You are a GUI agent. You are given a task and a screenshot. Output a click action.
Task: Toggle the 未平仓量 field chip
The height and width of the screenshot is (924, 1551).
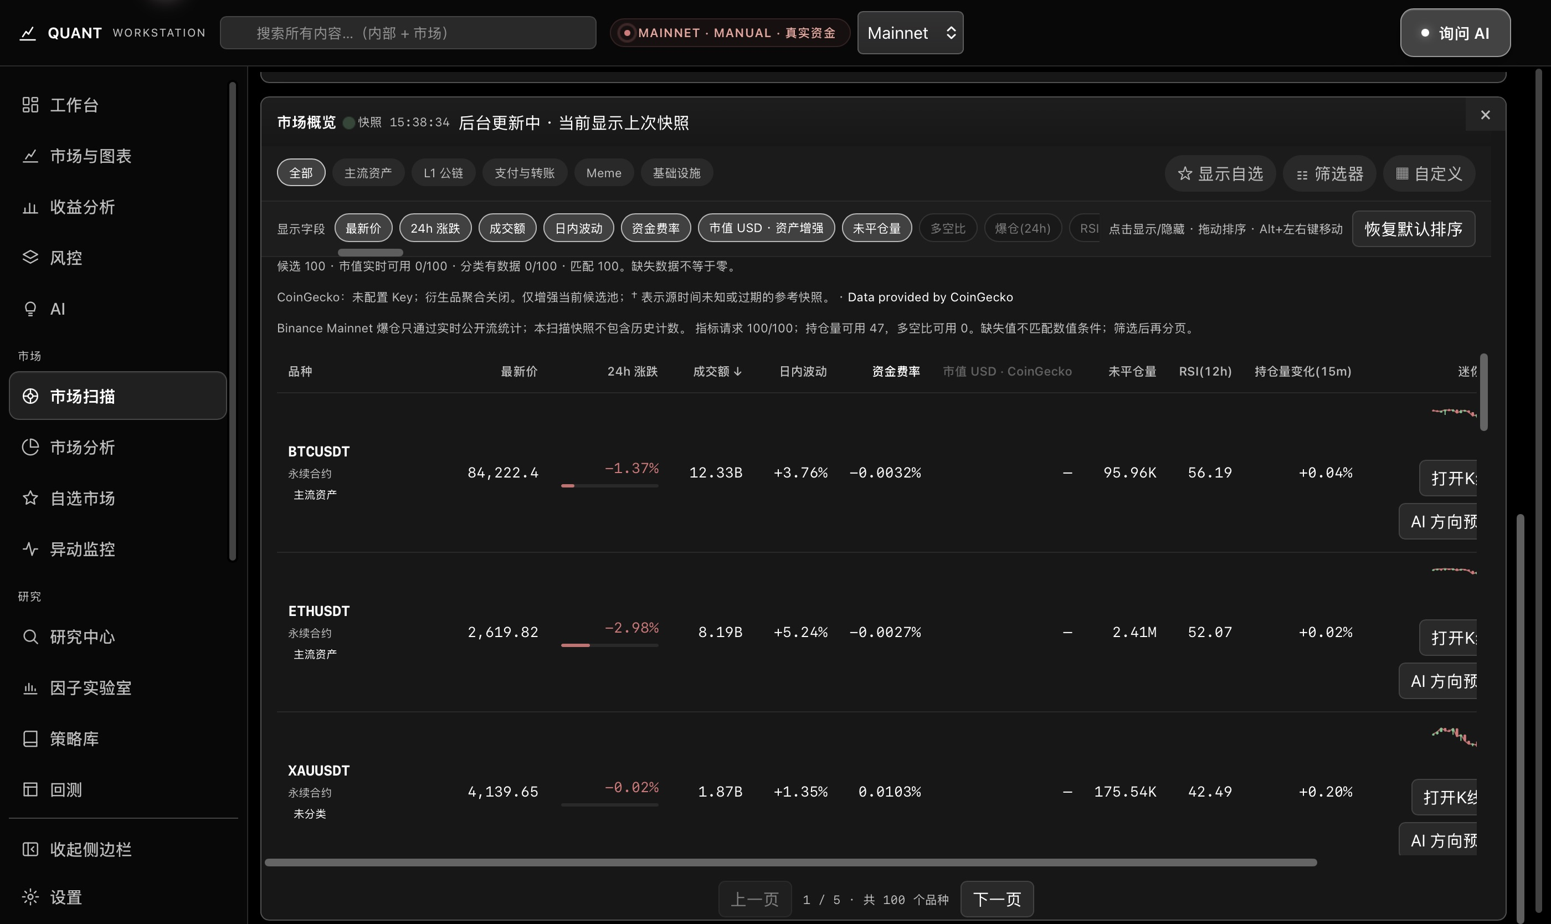(877, 228)
